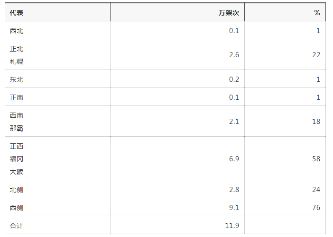
Task: Select the 2.6 value cell
Action: (x=234, y=55)
